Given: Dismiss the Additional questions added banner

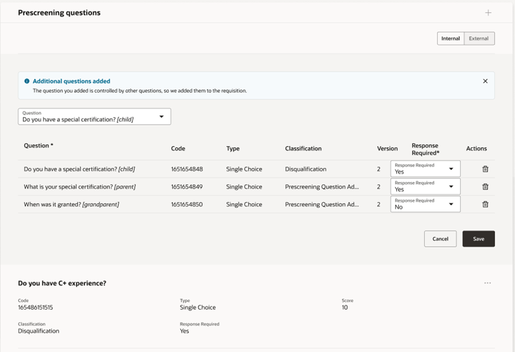Looking at the screenshot, I should click(485, 81).
